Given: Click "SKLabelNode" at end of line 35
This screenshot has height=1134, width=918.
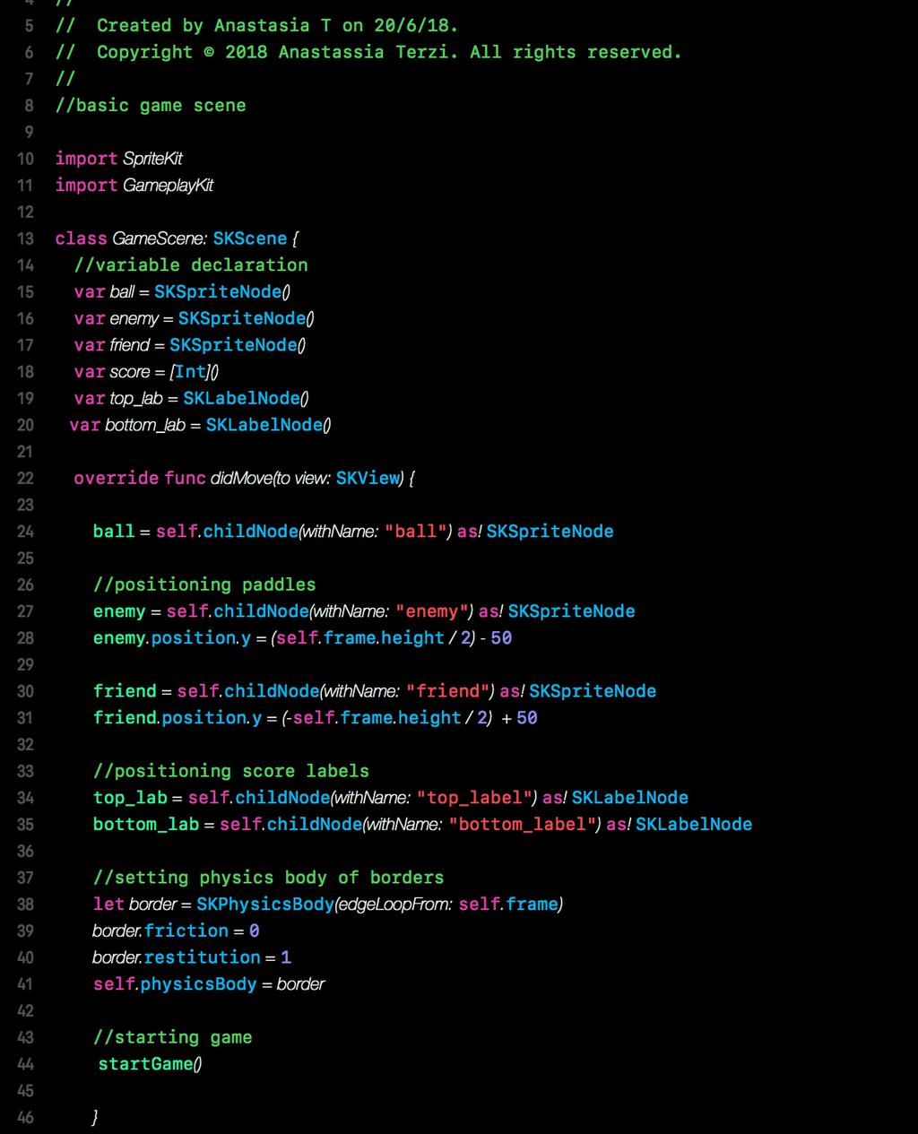Looking at the screenshot, I should pyautogui.click(x=694, y=825).
